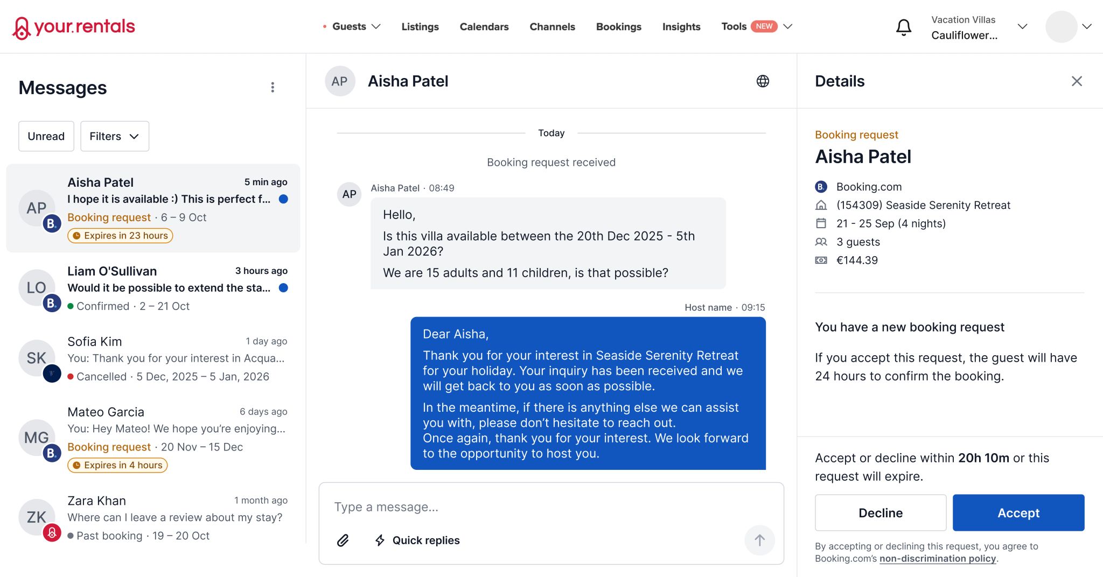The width and height of the screenshot is (1103, 577).
Task: Click the notification bell icon
Action: pyautogui.click(x=903, y=27)
